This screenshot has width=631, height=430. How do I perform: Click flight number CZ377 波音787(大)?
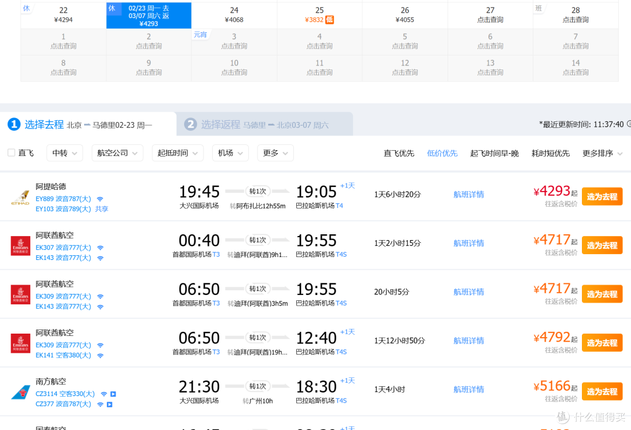tap(63, 404)
